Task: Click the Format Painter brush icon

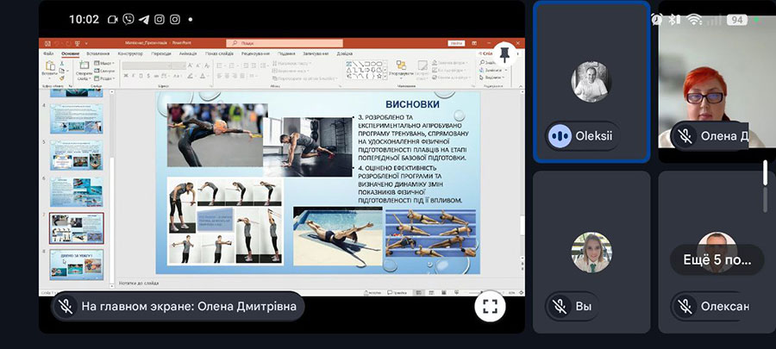Action: click(x=62, y=78)
